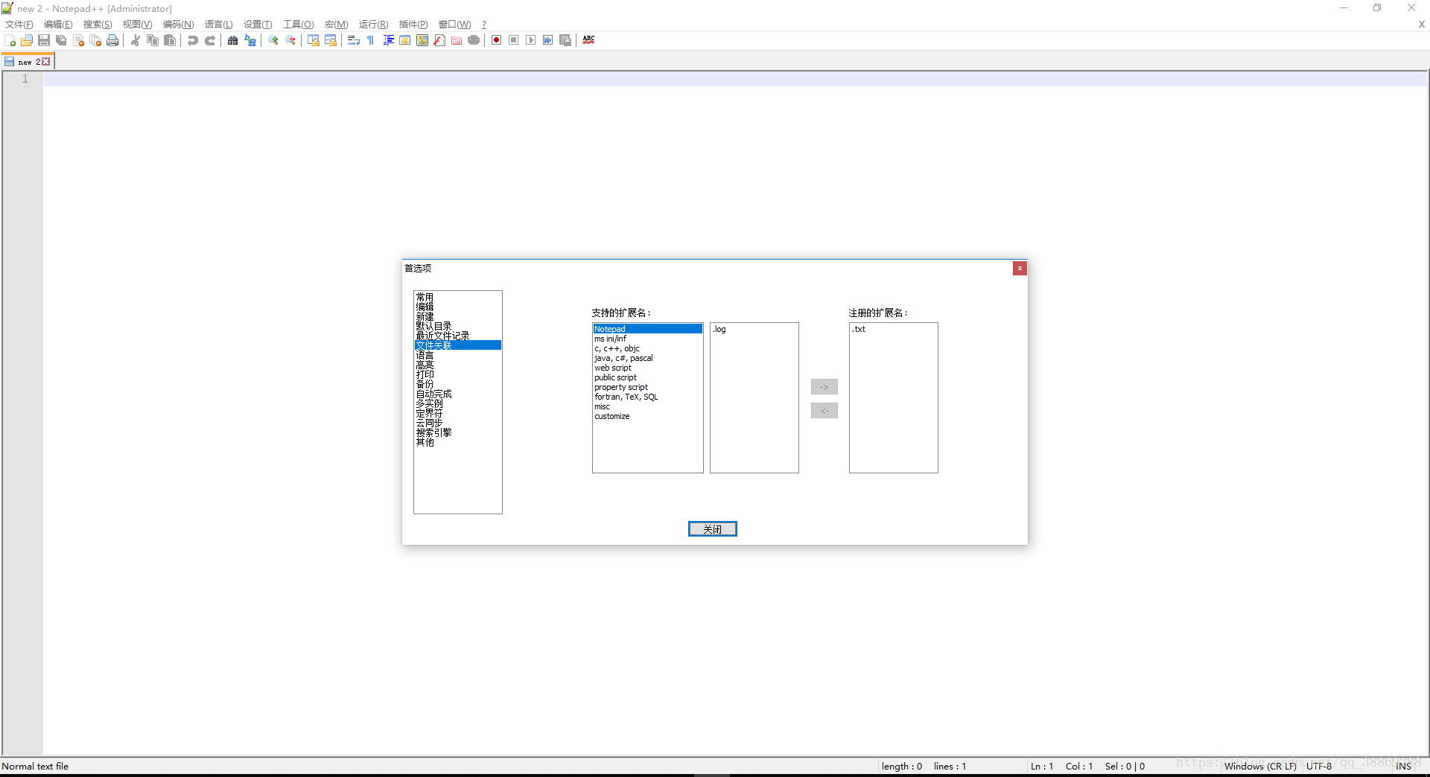Select 'web script' in supported extensions list
1430x777 pixels.
click(x=613, y=368)
